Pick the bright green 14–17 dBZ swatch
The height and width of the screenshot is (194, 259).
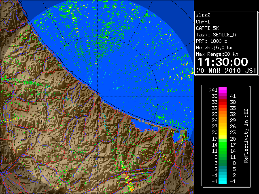click(x=223, y=145)
